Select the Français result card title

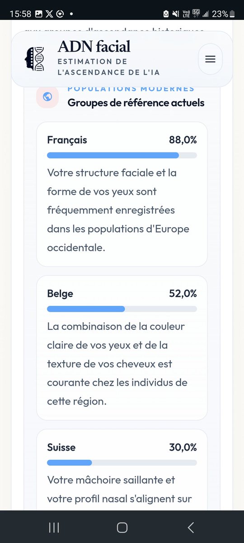coord(67,140)
